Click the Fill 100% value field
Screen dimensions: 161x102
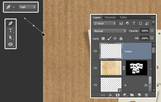[145, 38]
